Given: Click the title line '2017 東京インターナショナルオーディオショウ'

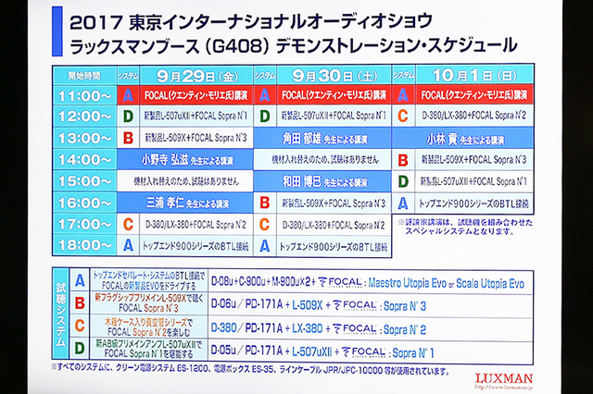Looking at the screenshot, I should pos(251,21).
